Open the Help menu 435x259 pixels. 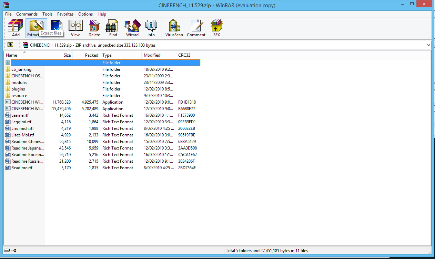click(102, 14)
